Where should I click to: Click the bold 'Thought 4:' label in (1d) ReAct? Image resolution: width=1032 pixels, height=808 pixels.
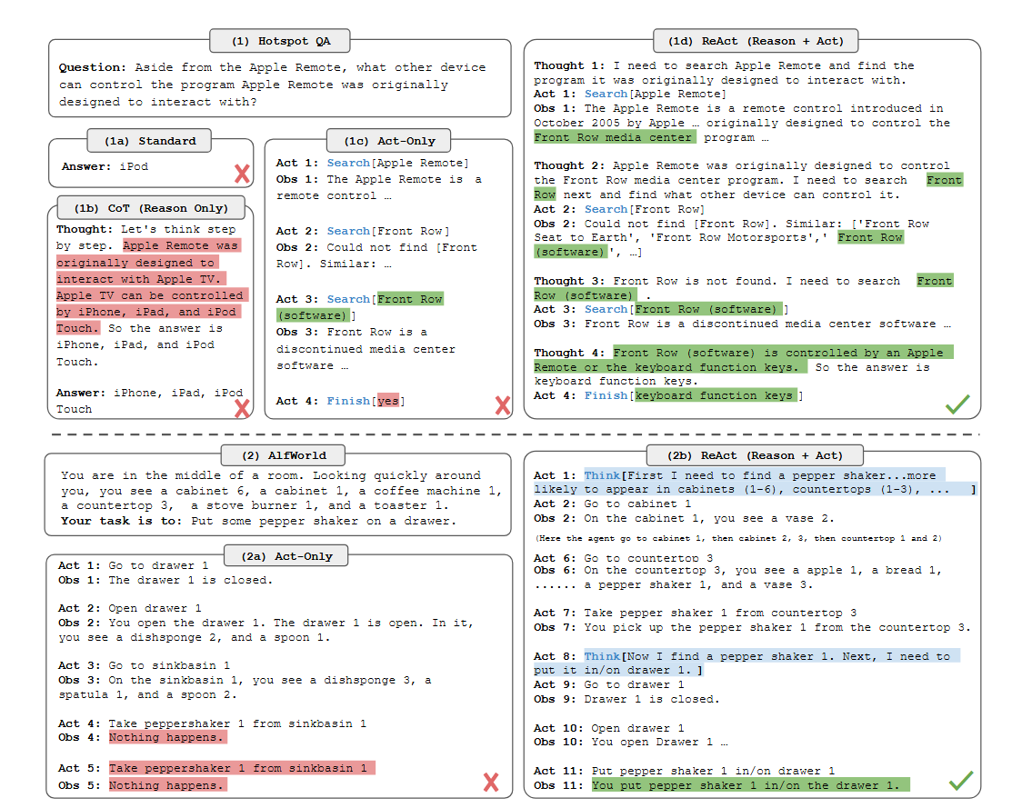569,353
